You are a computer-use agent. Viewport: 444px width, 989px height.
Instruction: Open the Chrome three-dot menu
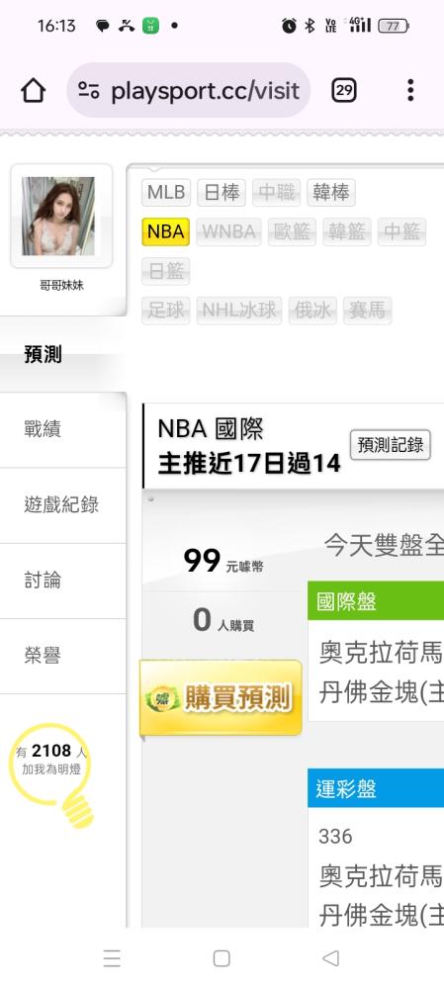(x=410, y=91)
